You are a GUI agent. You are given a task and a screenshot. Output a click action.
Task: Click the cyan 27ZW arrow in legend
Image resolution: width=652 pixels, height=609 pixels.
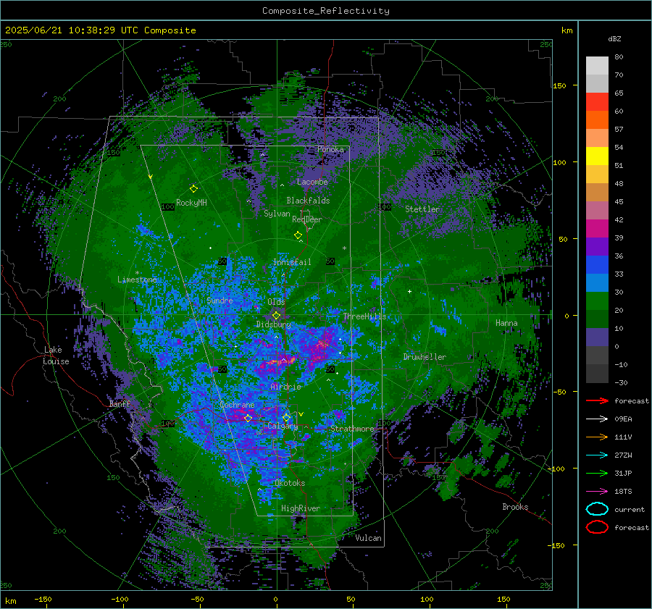click(x=597, y=455)
